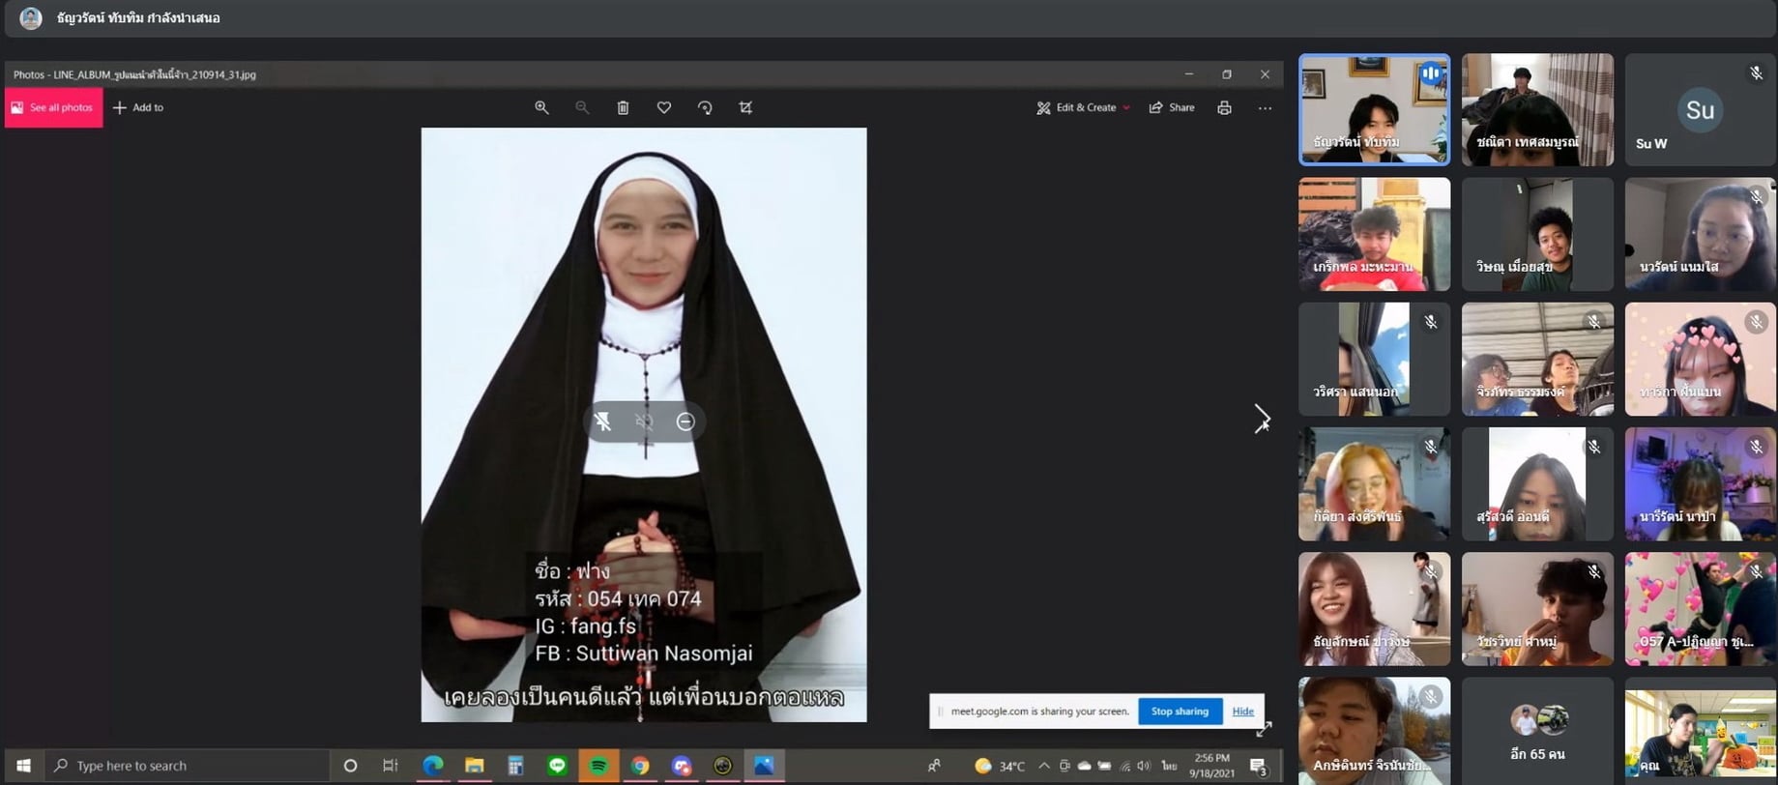The width and height of the screenshot is (1778, 785).
Task: Click the Windows search box
Action: [189, 766]
